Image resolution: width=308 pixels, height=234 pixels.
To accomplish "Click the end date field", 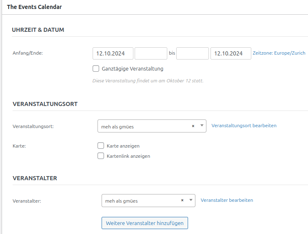I will click(230, 53).
